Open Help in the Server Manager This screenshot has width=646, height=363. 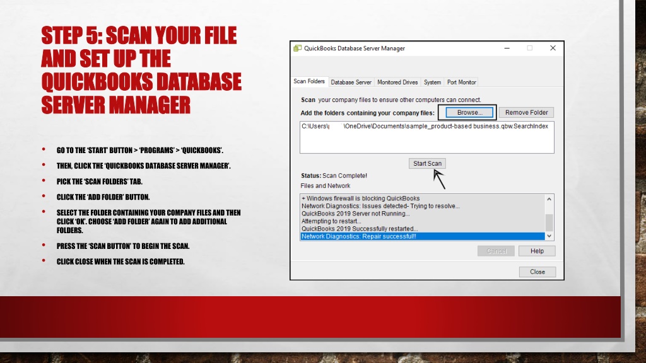click(537, 251)
